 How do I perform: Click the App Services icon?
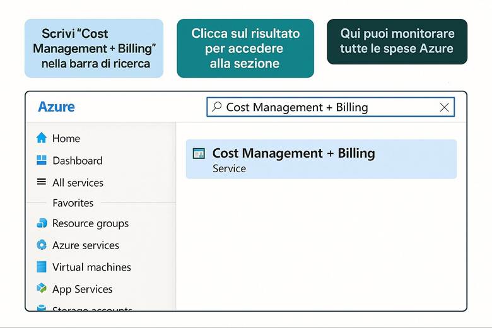coord(42,288)
